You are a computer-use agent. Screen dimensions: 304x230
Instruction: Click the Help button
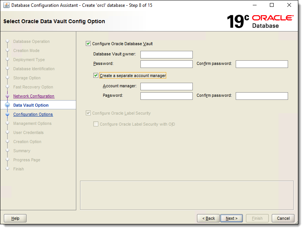click(x=15, y=218)
